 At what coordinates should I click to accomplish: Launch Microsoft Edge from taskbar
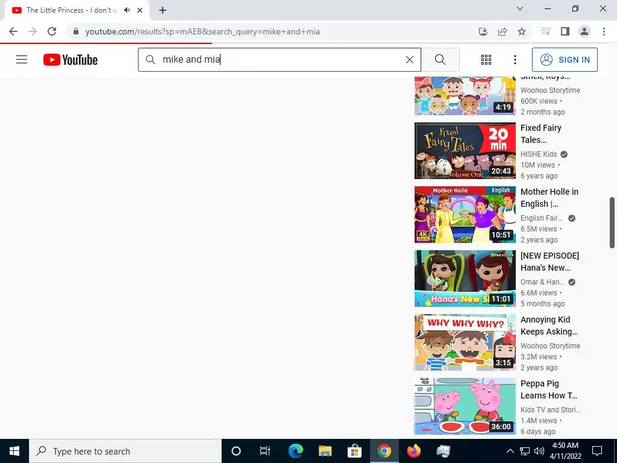295,451
